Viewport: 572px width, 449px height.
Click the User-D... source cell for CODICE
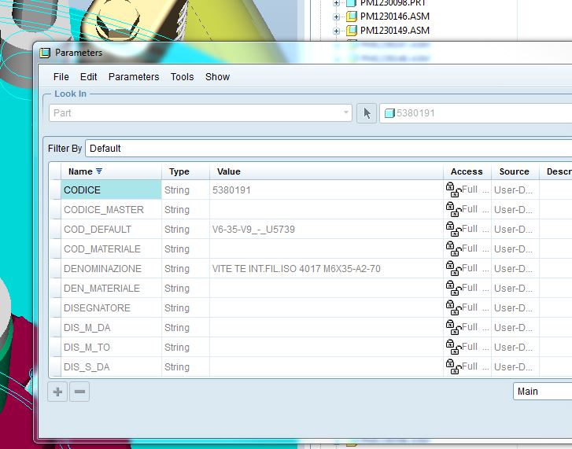(x=515, y=190)
